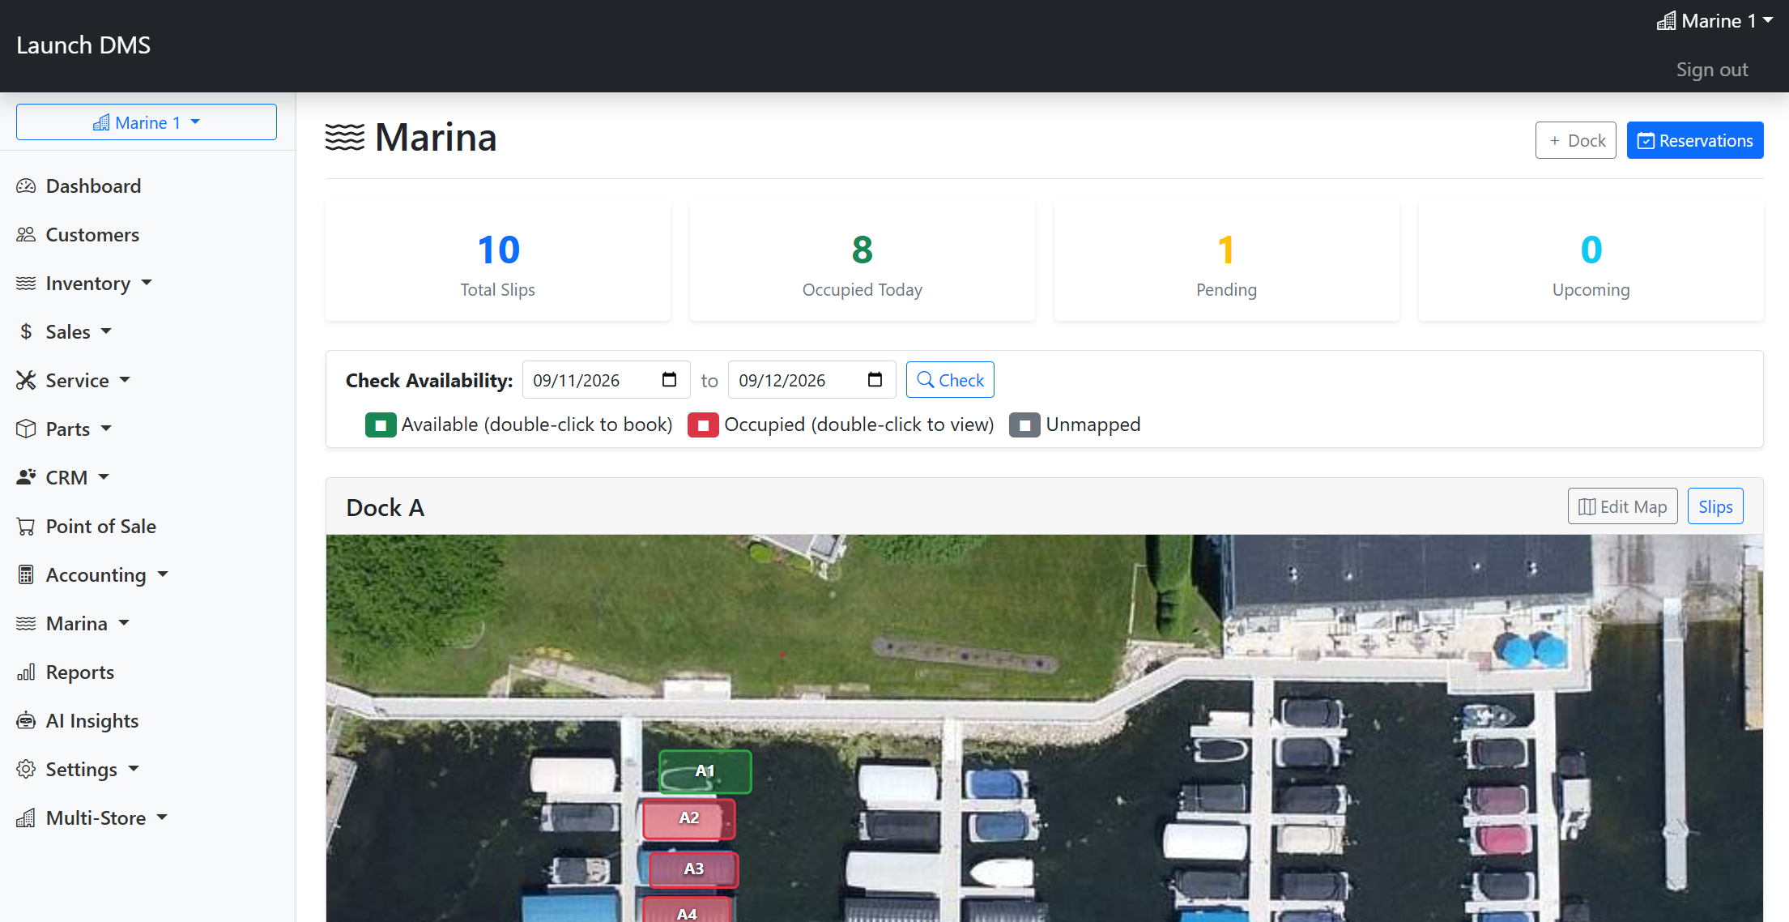Click the red Occupied legend swatch
The width and height of the screenshot is (1789, 922).
click(703, 425)
